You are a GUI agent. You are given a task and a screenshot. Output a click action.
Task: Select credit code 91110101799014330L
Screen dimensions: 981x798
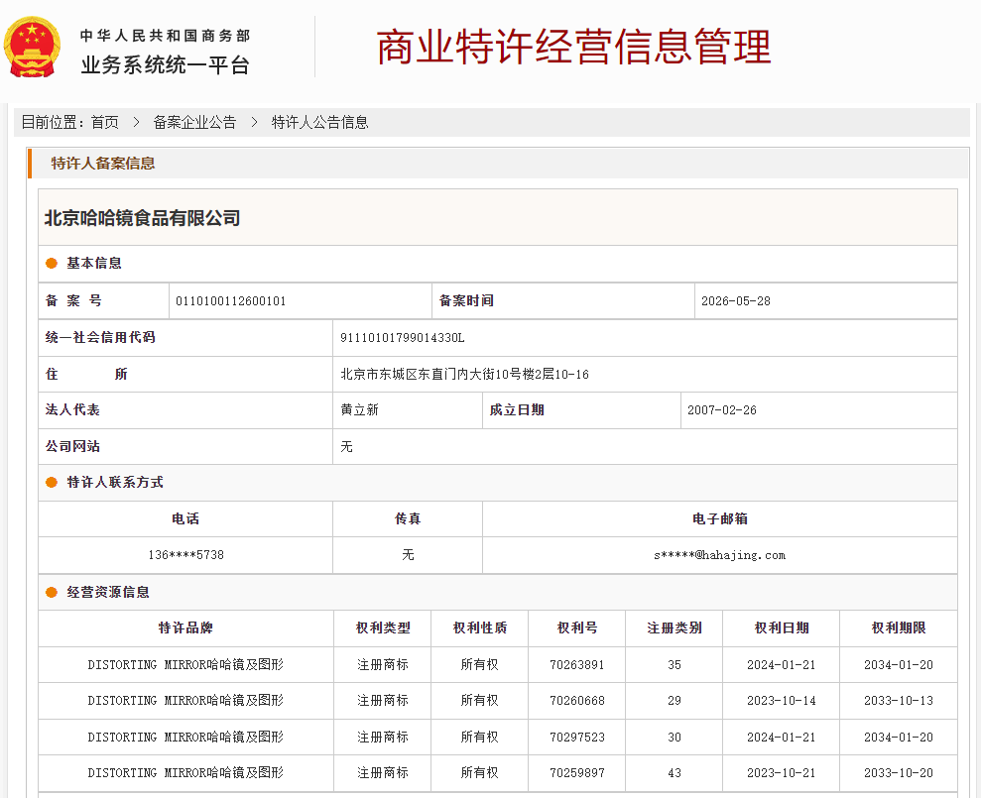(403, 338)
